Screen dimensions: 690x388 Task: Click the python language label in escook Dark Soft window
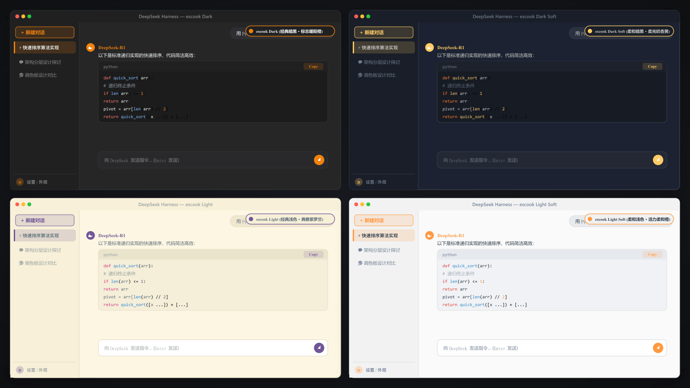[449, 67]
